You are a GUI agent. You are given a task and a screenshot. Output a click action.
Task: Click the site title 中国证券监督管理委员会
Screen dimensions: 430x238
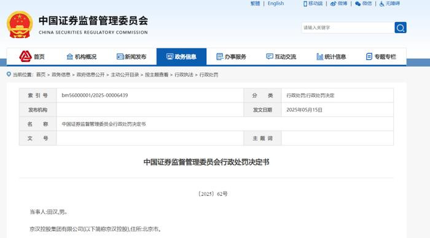coord(93,21)
